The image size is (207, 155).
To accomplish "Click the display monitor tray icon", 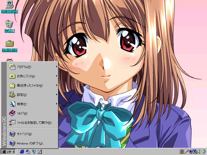I will pyautogui.click(x=191, y=152).
